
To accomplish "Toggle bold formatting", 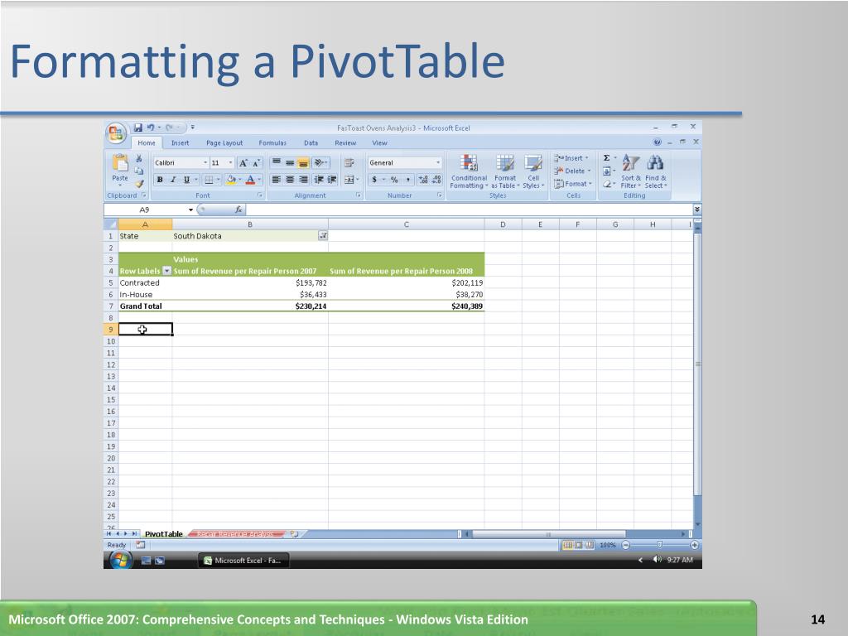I will [160, 180].
